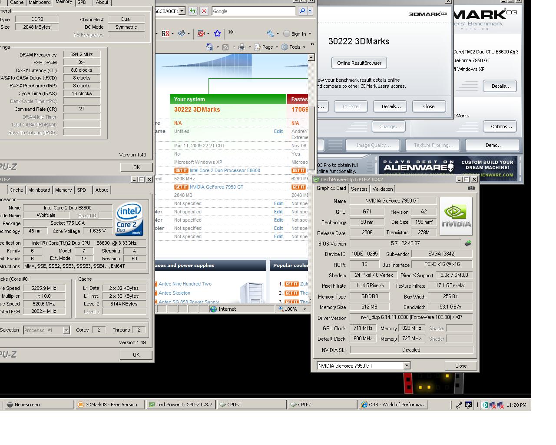Image resolution: width=556 pixels, height=445 pixels.
Task: Open the Page menu dropdown
Action: [x=277, y=47]
